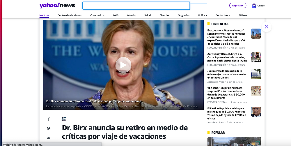Open Juez retrasa la ejecución article

click(226, 74)
